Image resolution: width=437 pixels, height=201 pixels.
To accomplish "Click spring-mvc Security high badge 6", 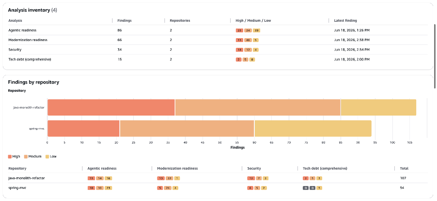I will pos(250,188).
